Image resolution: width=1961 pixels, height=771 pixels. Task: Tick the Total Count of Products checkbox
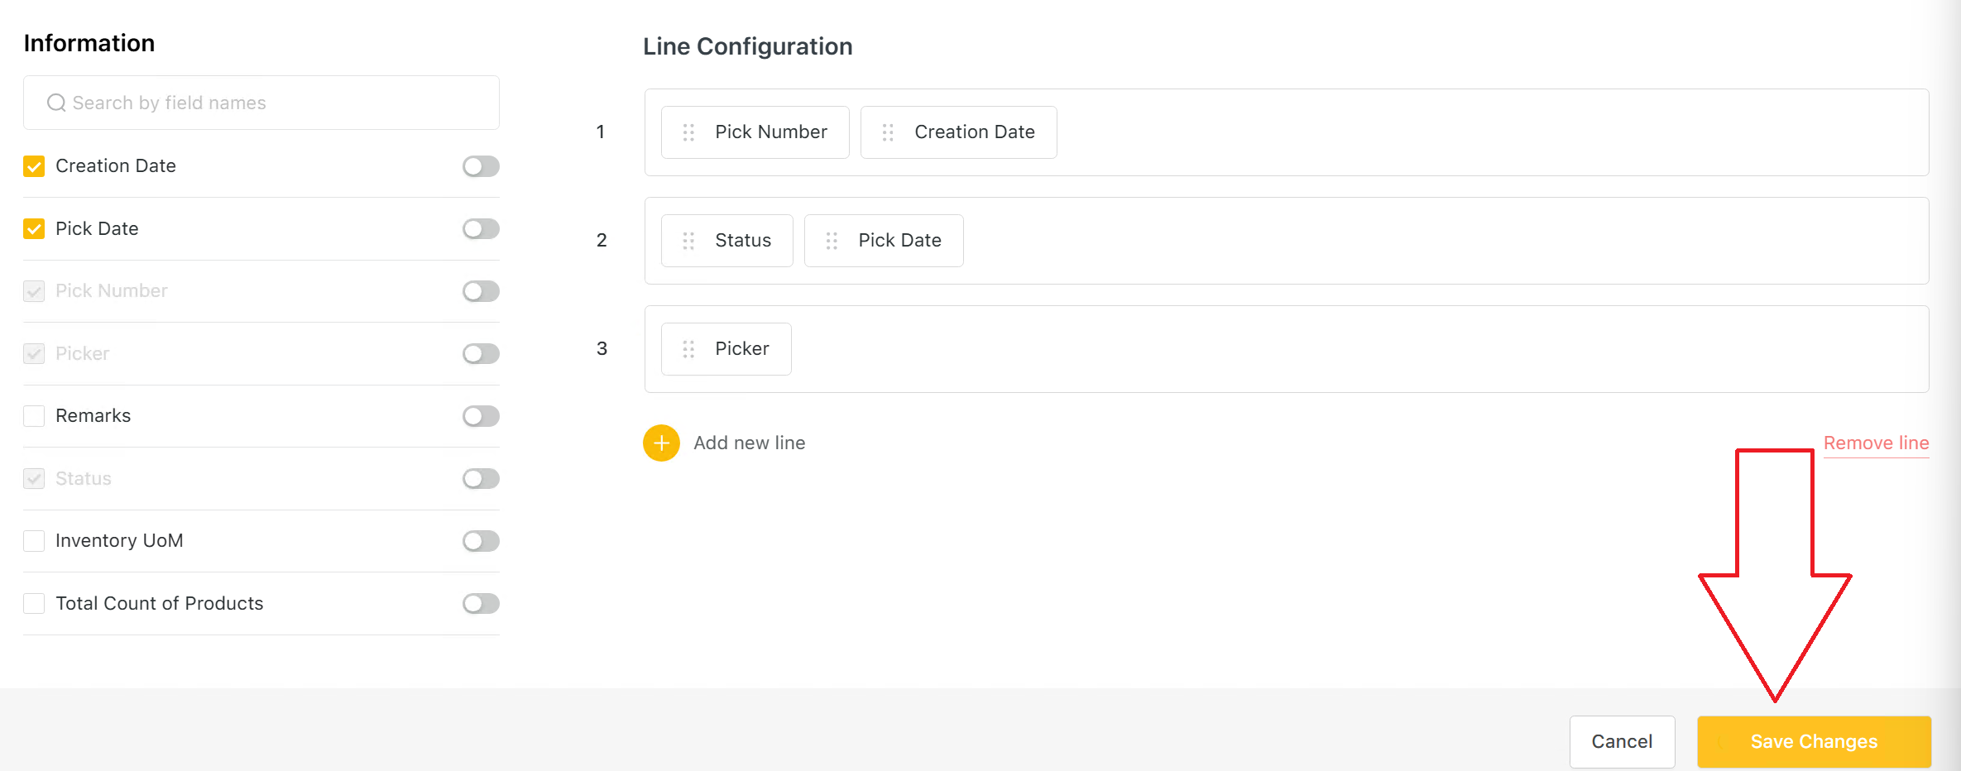click(x=34, y=604)
